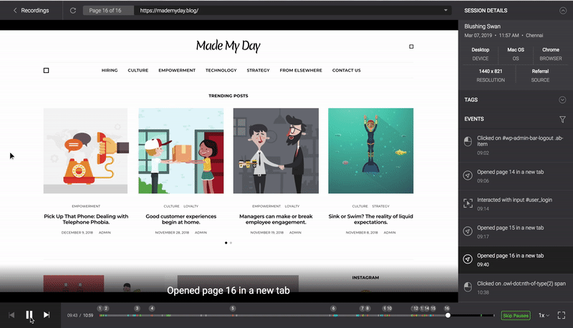
Task: Click the Made My Day logo
Action: click(x=228, y=46)
